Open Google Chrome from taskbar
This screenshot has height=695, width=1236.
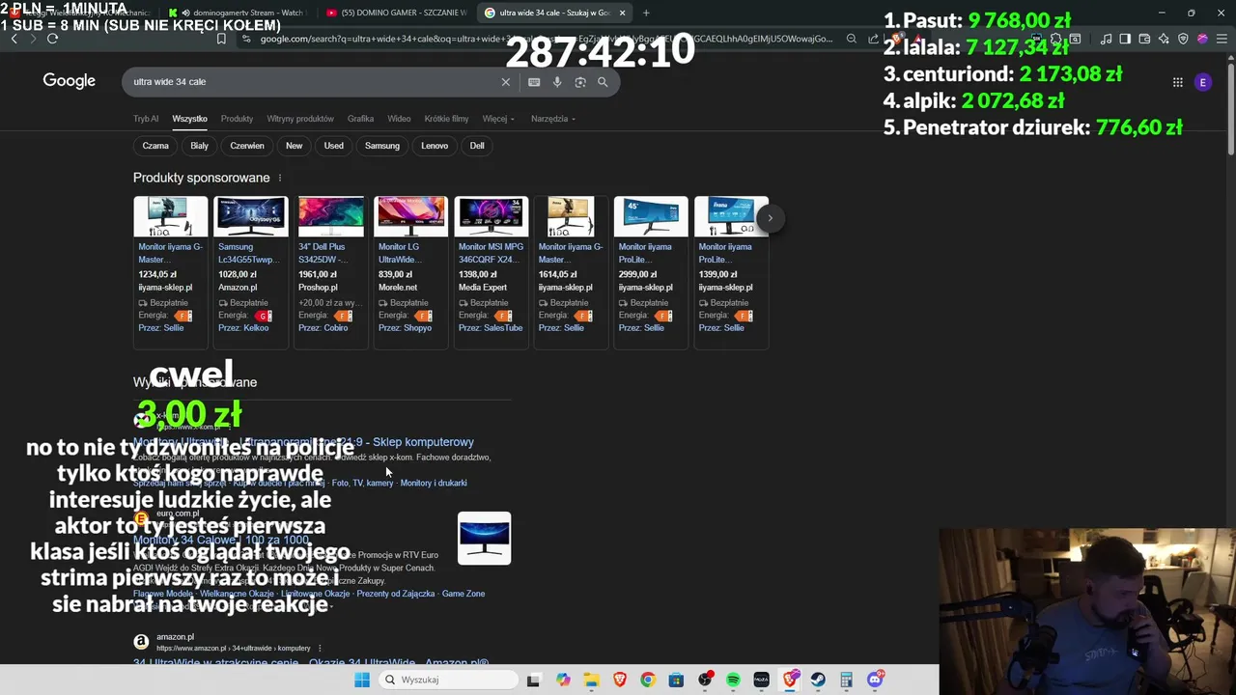pos(648,680)
